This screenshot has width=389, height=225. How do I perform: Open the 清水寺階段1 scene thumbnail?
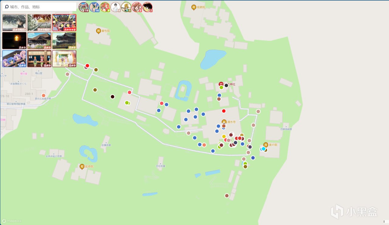[x=39, y=22]
